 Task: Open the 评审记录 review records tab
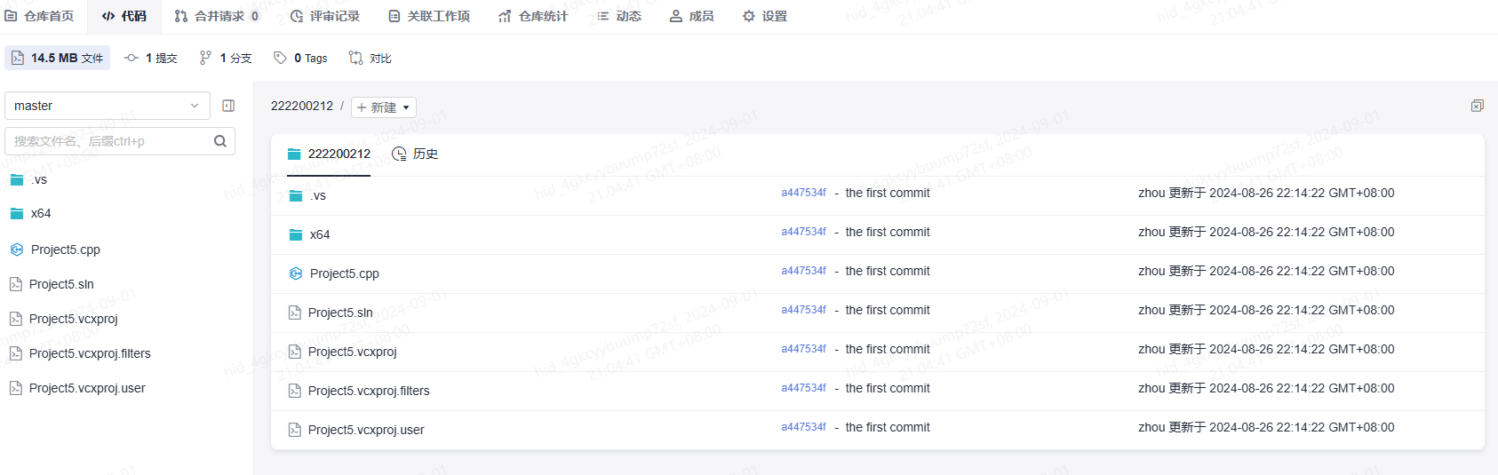(x=325, y=16)
